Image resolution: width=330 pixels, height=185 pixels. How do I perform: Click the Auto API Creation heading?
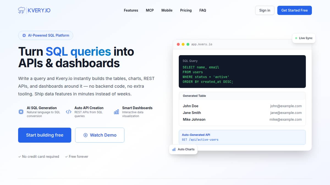click(x=89, y=108)
